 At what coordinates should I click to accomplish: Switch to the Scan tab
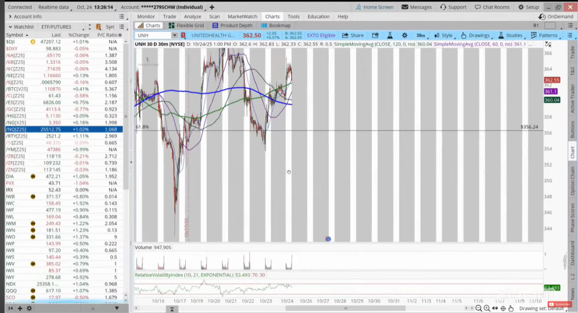coord(214,17)
